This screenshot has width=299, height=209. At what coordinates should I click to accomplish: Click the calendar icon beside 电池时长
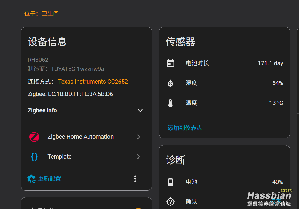click(x=170, y=63)
